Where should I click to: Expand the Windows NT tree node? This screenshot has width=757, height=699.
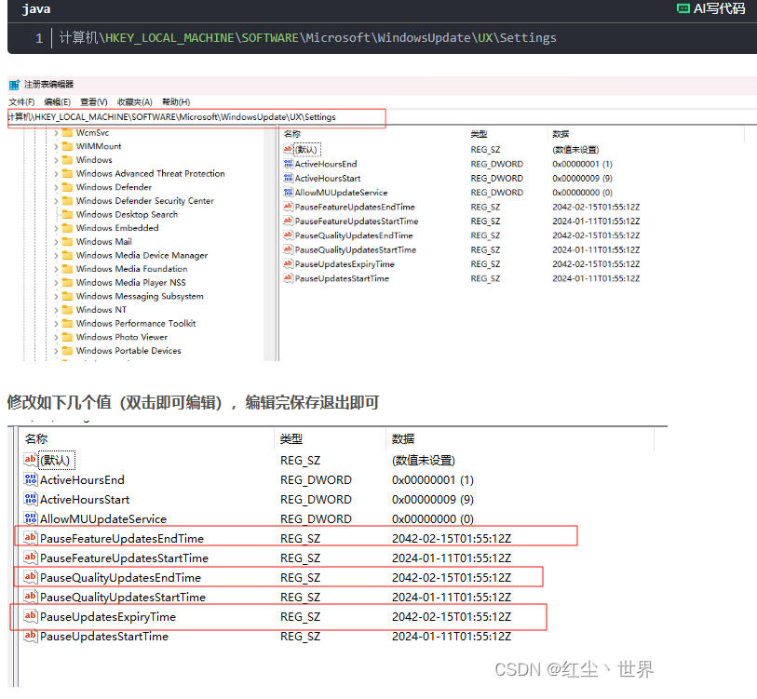[x=56, y=310]
